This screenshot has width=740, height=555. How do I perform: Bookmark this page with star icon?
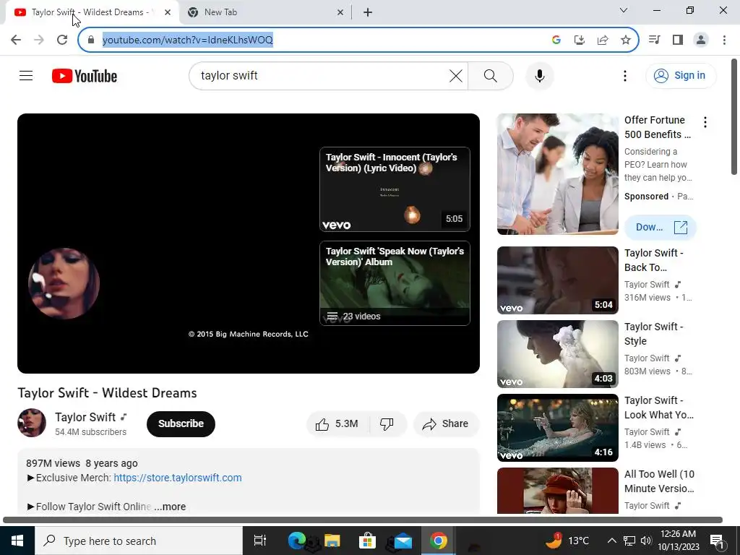click(626, 40)
